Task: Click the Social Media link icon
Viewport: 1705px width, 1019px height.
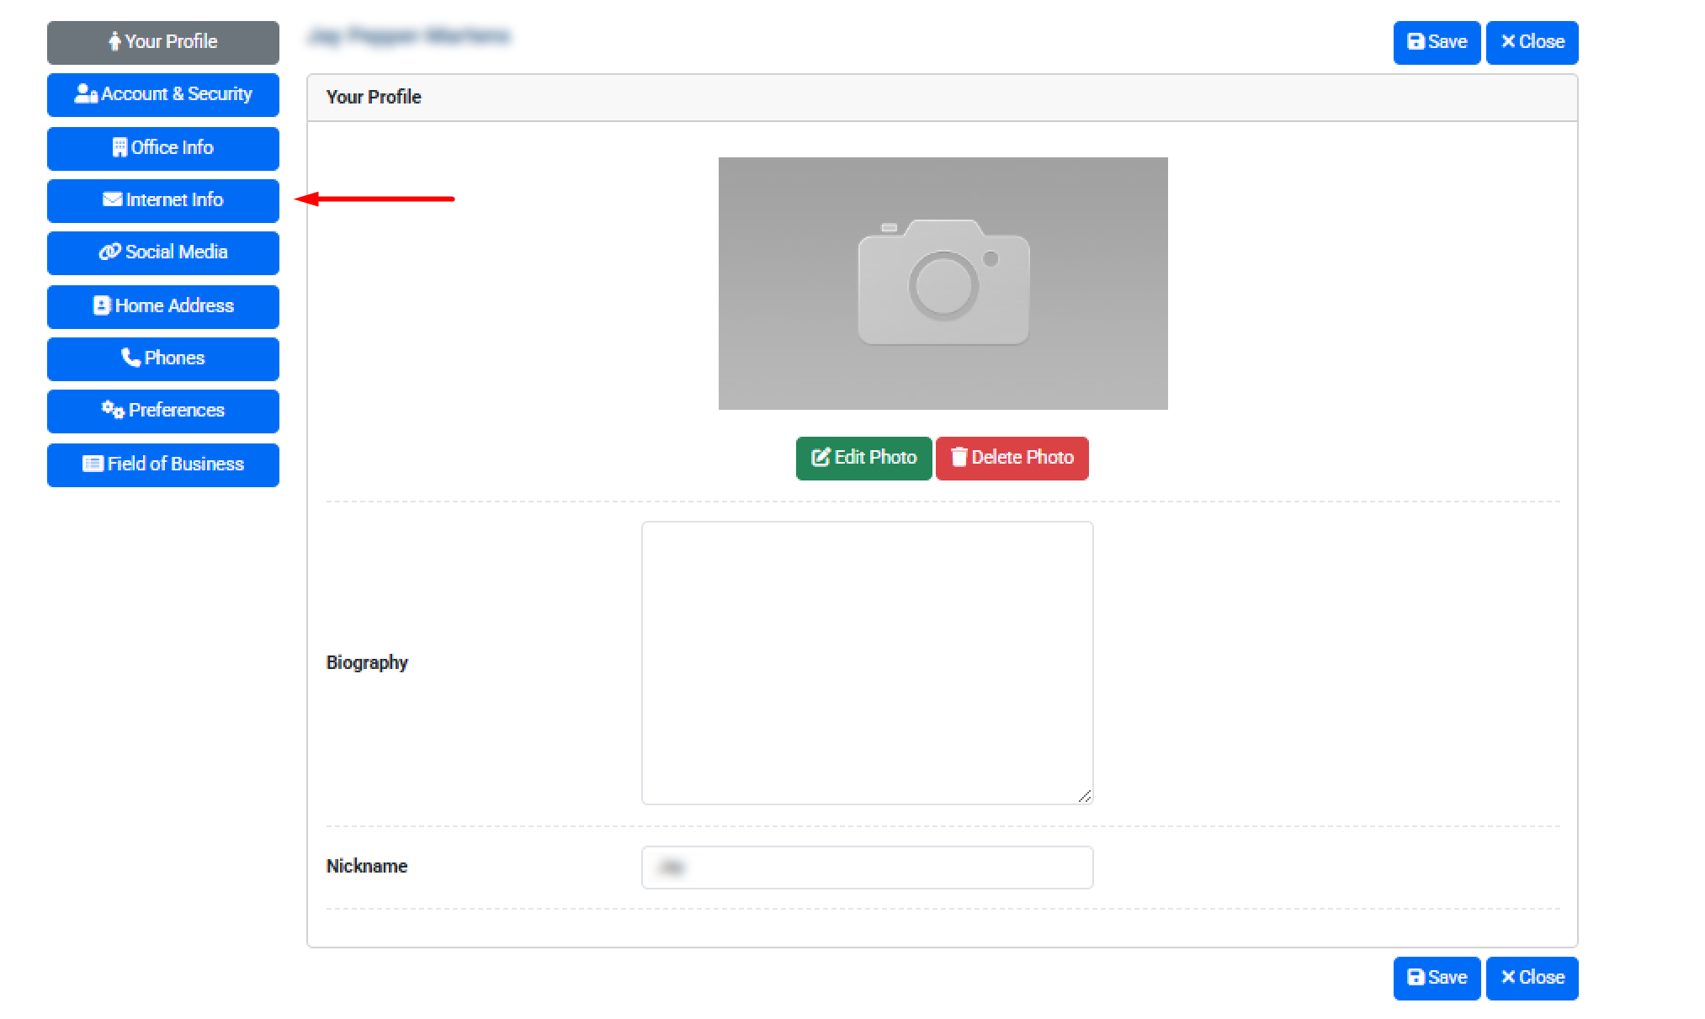Action: pos(109,252)
